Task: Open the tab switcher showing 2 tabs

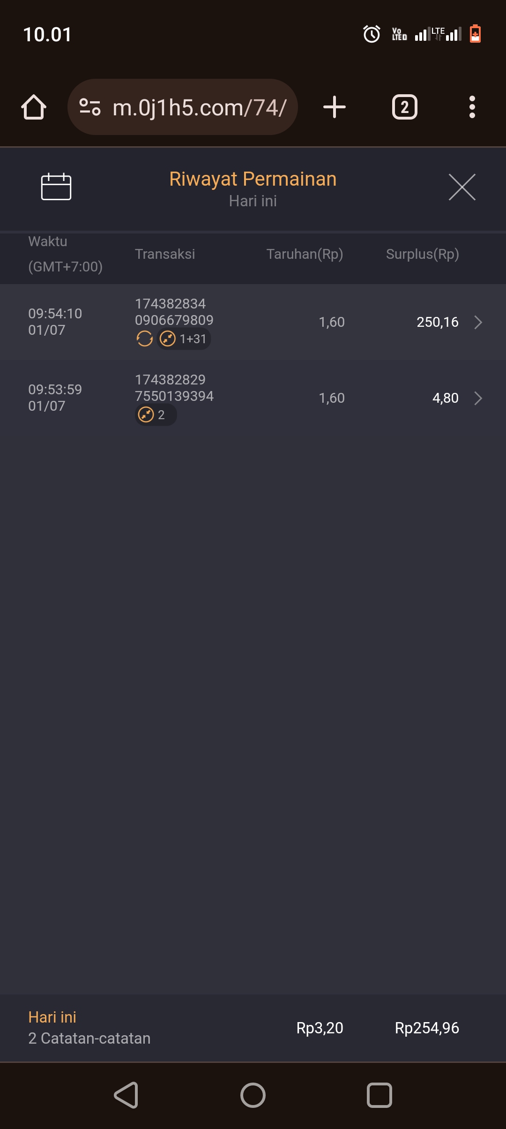Action: (404, 107)
